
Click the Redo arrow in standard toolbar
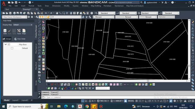51,13
